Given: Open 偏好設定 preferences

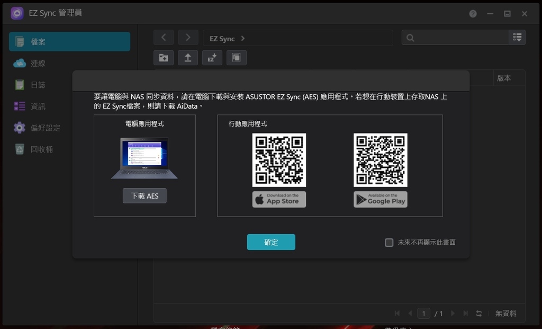Looking at the screenshot, I should coord(46,128).
